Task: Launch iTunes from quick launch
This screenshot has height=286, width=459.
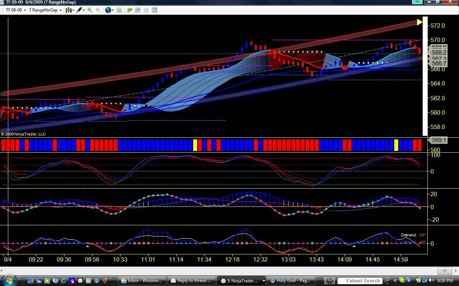Action: coord(55,281)
